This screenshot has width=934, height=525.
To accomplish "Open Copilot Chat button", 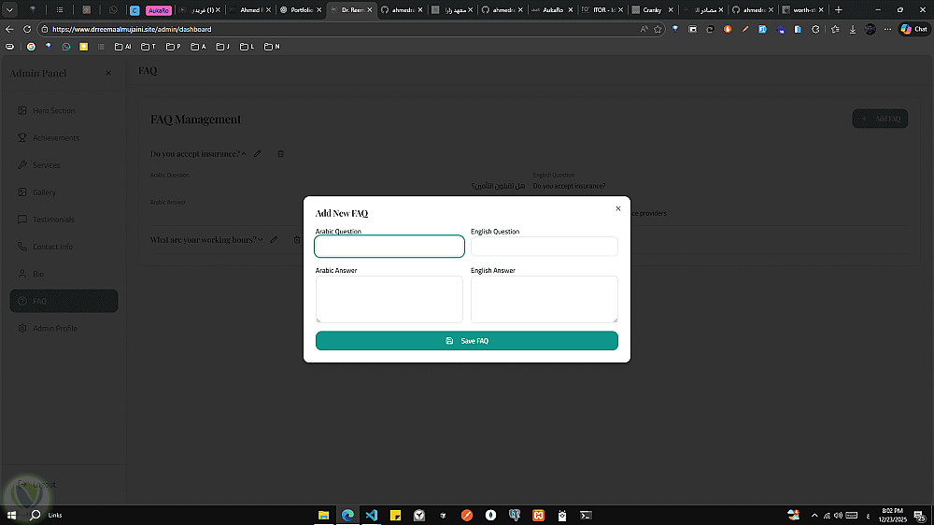I will (x=913, y=29).
